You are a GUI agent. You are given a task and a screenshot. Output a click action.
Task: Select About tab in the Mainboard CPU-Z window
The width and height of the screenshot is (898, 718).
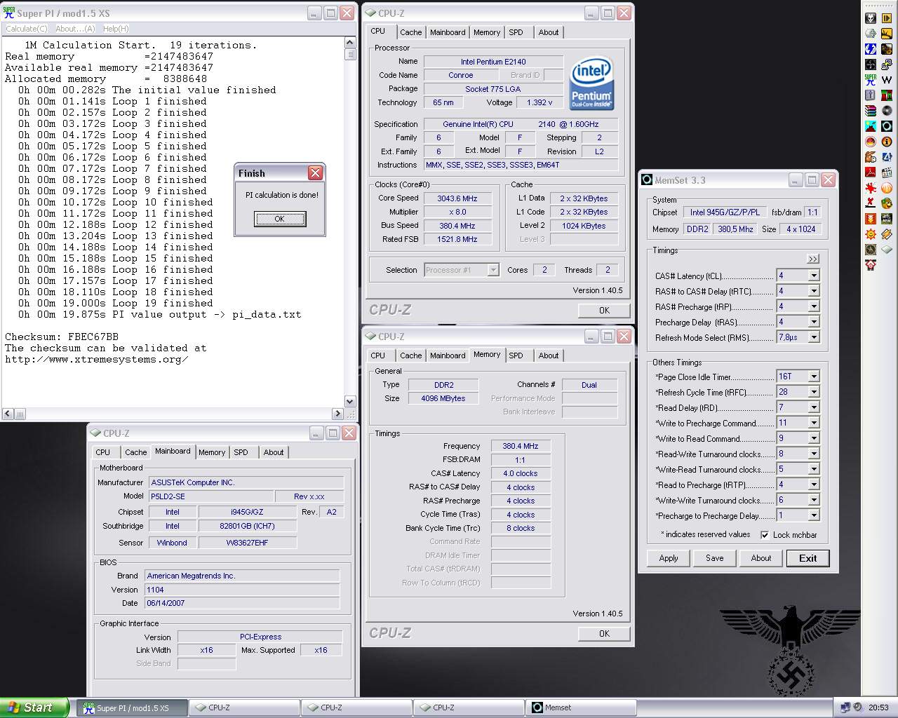[274, 452]
